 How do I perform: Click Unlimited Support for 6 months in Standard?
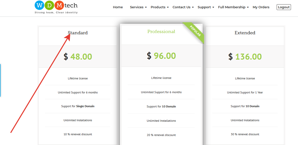[x=78, y=92]
